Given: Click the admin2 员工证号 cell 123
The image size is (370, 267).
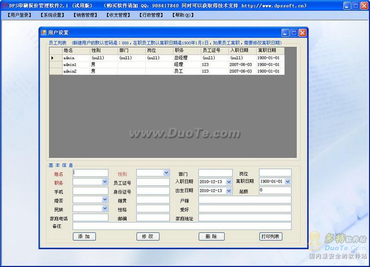Looking at the screenshot, I should point(215,71).
